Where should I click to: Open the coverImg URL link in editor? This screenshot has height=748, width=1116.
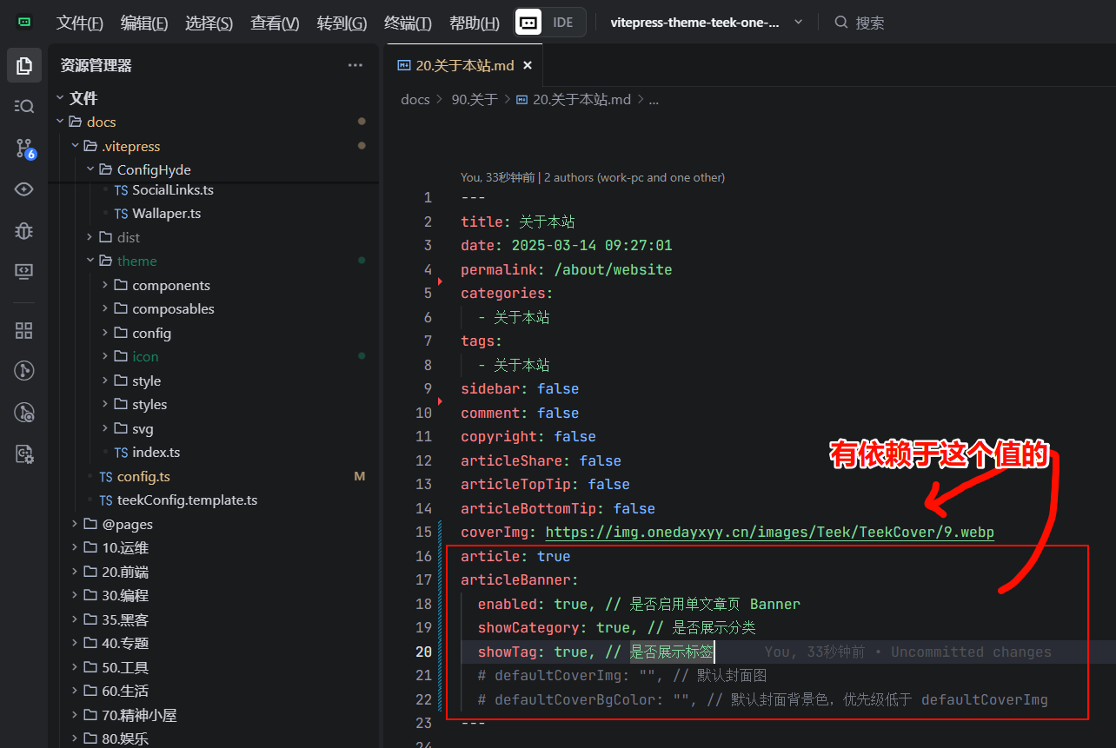click(769, 533)
